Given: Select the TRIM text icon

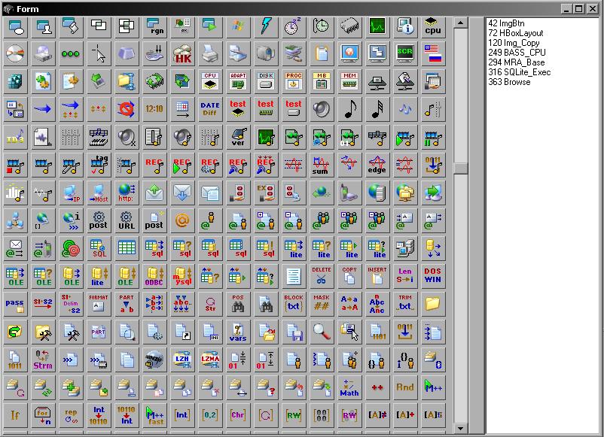Looking at the screenshot, I should click(x=405, y=305).
